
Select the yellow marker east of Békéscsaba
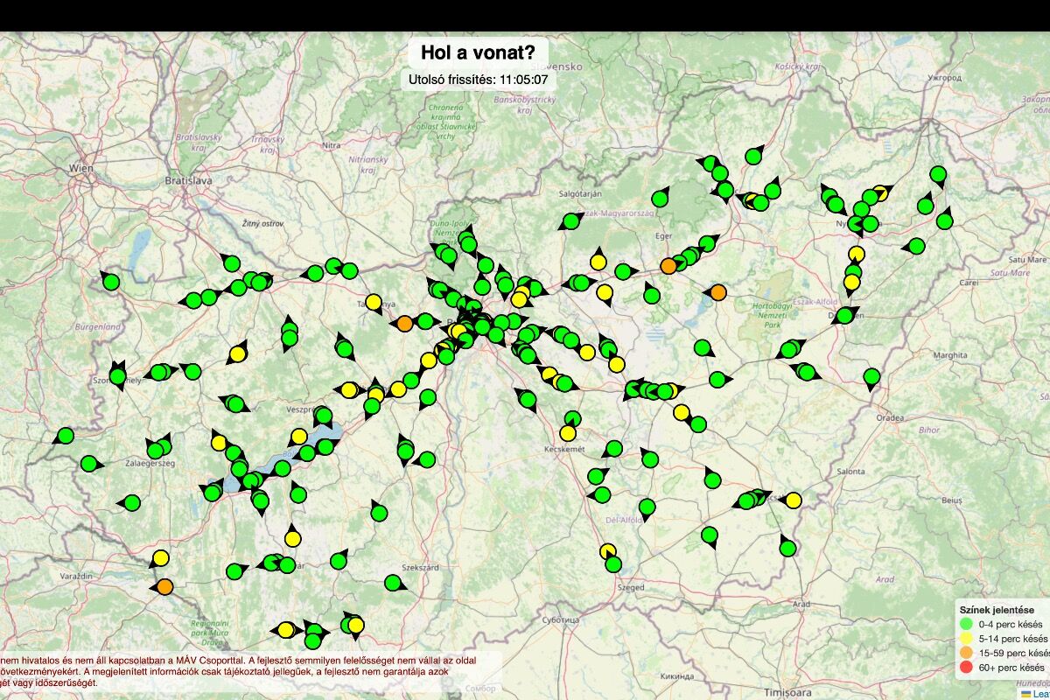click(793, 500)
